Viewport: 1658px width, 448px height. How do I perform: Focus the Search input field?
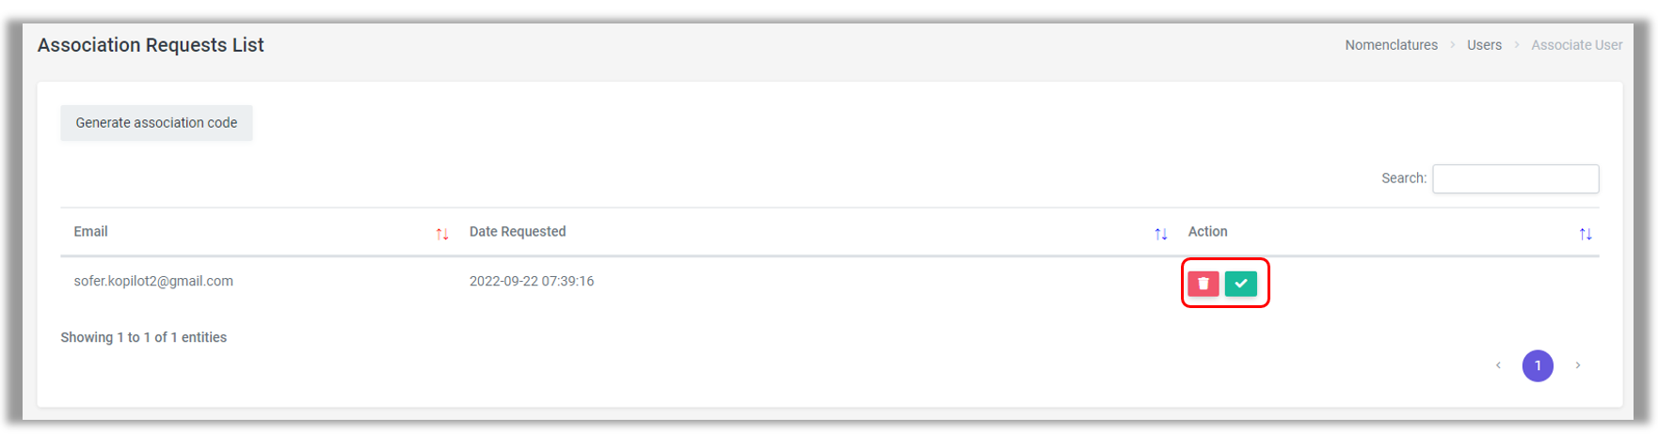pyautogui.click(x=1515, y=178)
